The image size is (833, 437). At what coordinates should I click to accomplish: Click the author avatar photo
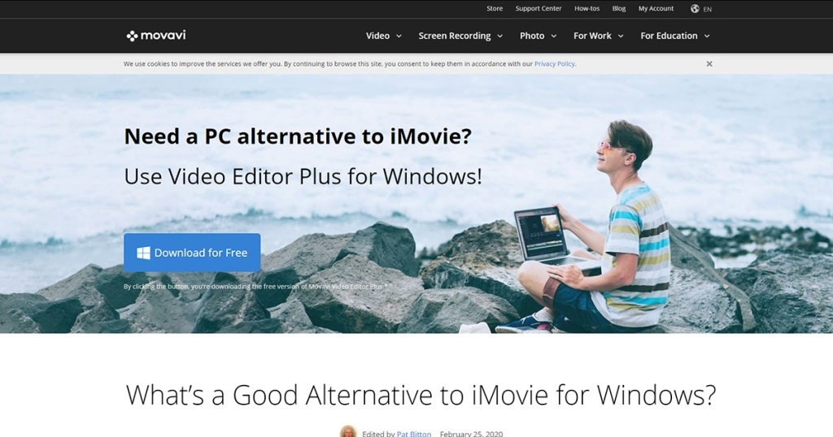point(348,431)
